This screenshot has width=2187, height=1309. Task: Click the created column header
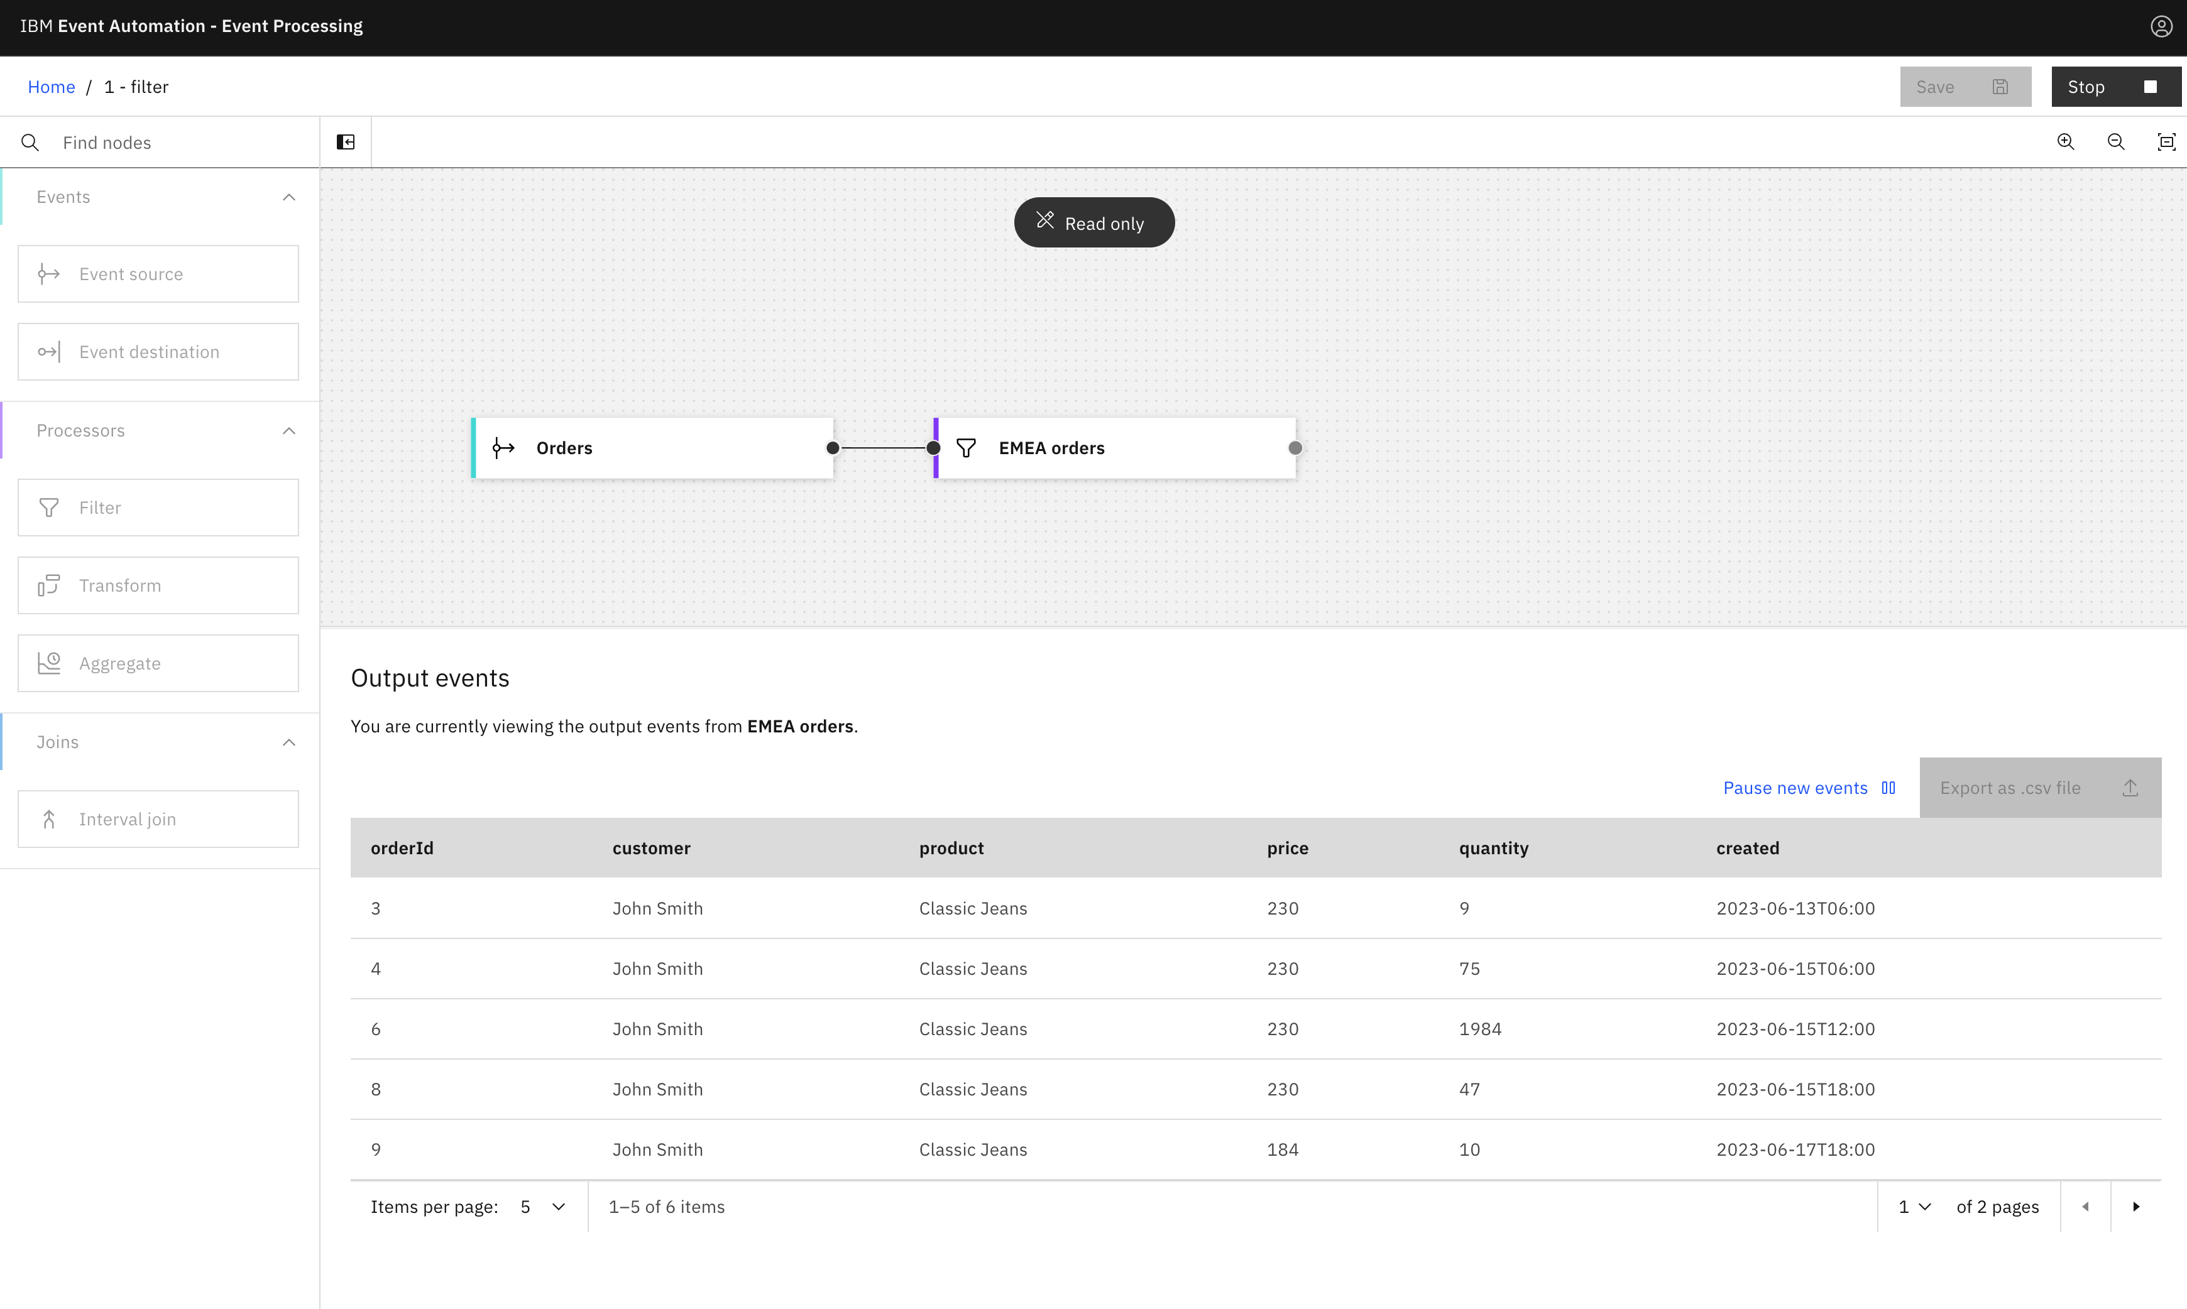(x=1748, y=848)
